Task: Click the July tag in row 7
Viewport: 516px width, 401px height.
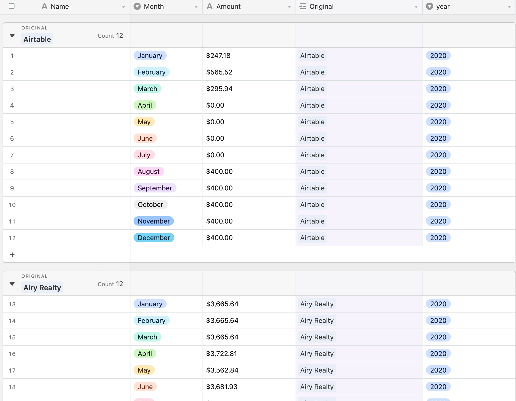Action: (x=144, y=155)
